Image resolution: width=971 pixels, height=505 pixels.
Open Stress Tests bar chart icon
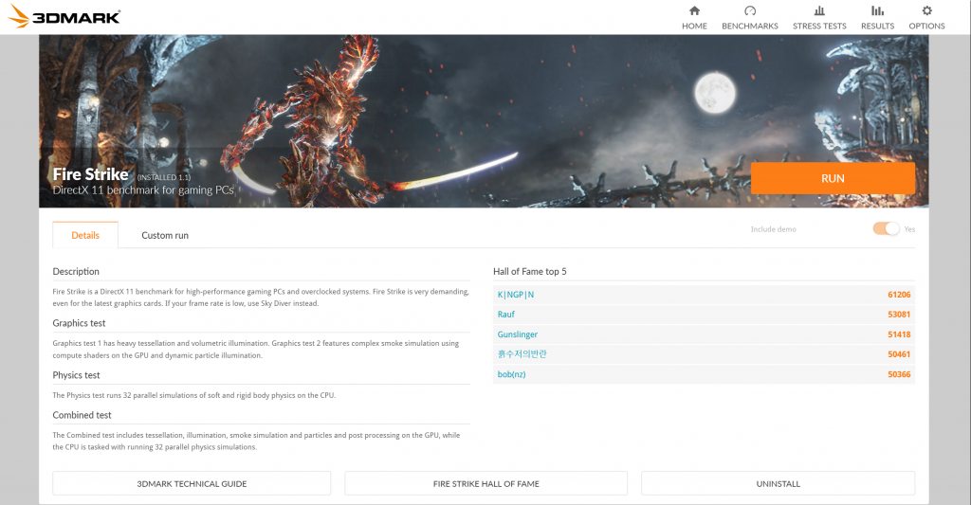coord(819,11)
